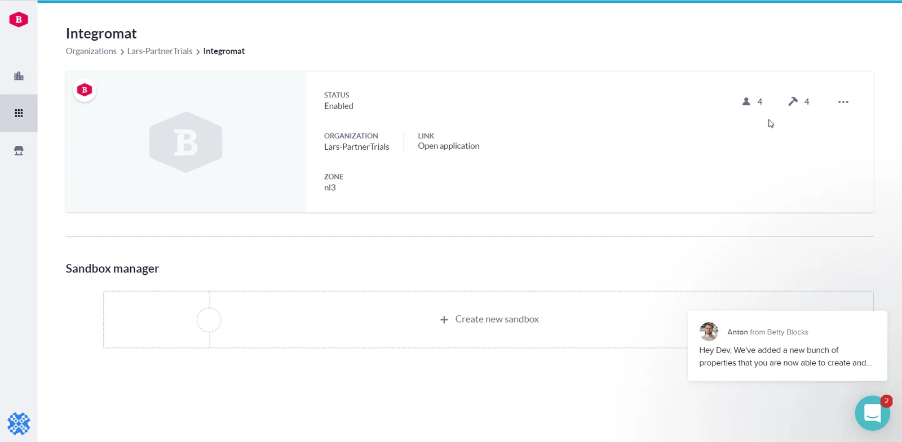The height and width of the screenshot is (442, 902).
Task: Click Anton's avatar in chat notification
Action: point(709,332)
